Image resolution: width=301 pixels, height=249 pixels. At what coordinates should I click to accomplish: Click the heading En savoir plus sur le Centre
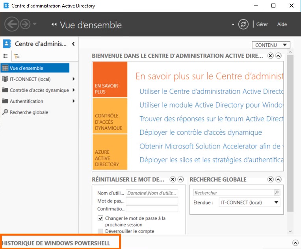[x=210, y=76]
